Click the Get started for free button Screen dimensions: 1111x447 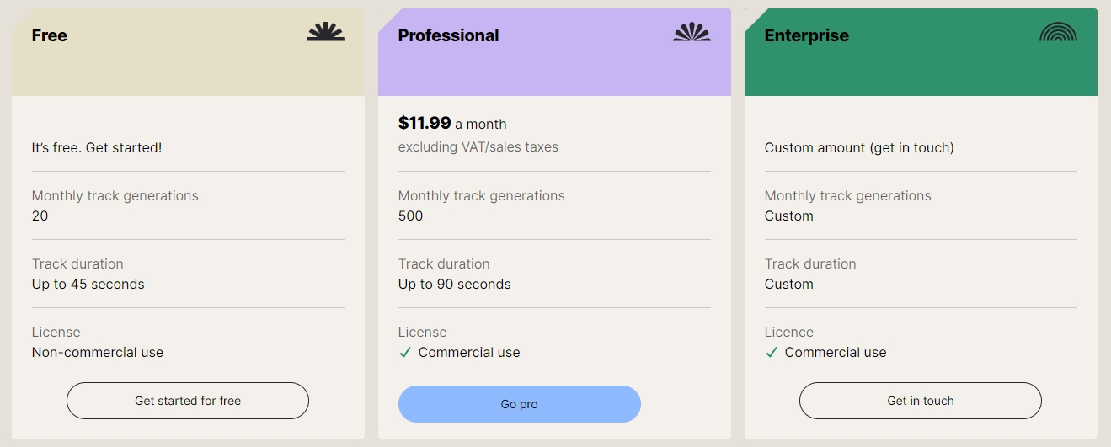click(188, 401)
